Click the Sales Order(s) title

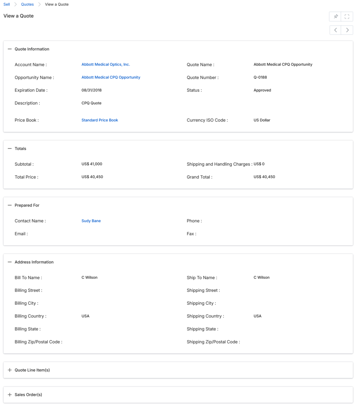coord(28,395)
